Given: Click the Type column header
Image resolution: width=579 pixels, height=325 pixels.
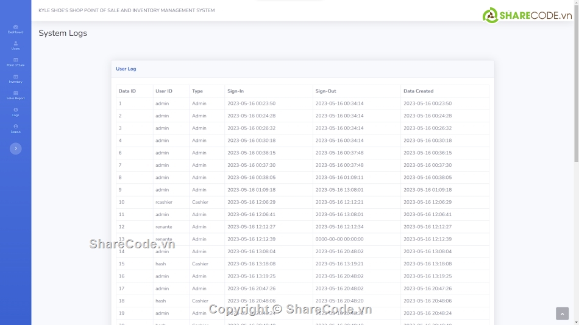Looking at the screenshot, I should coord(197,91).
